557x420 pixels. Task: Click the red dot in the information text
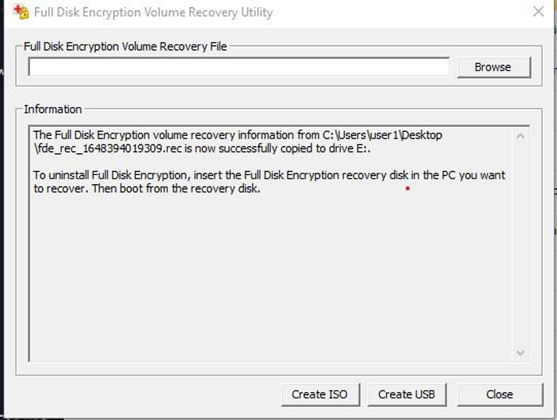(x=407, y=188)
